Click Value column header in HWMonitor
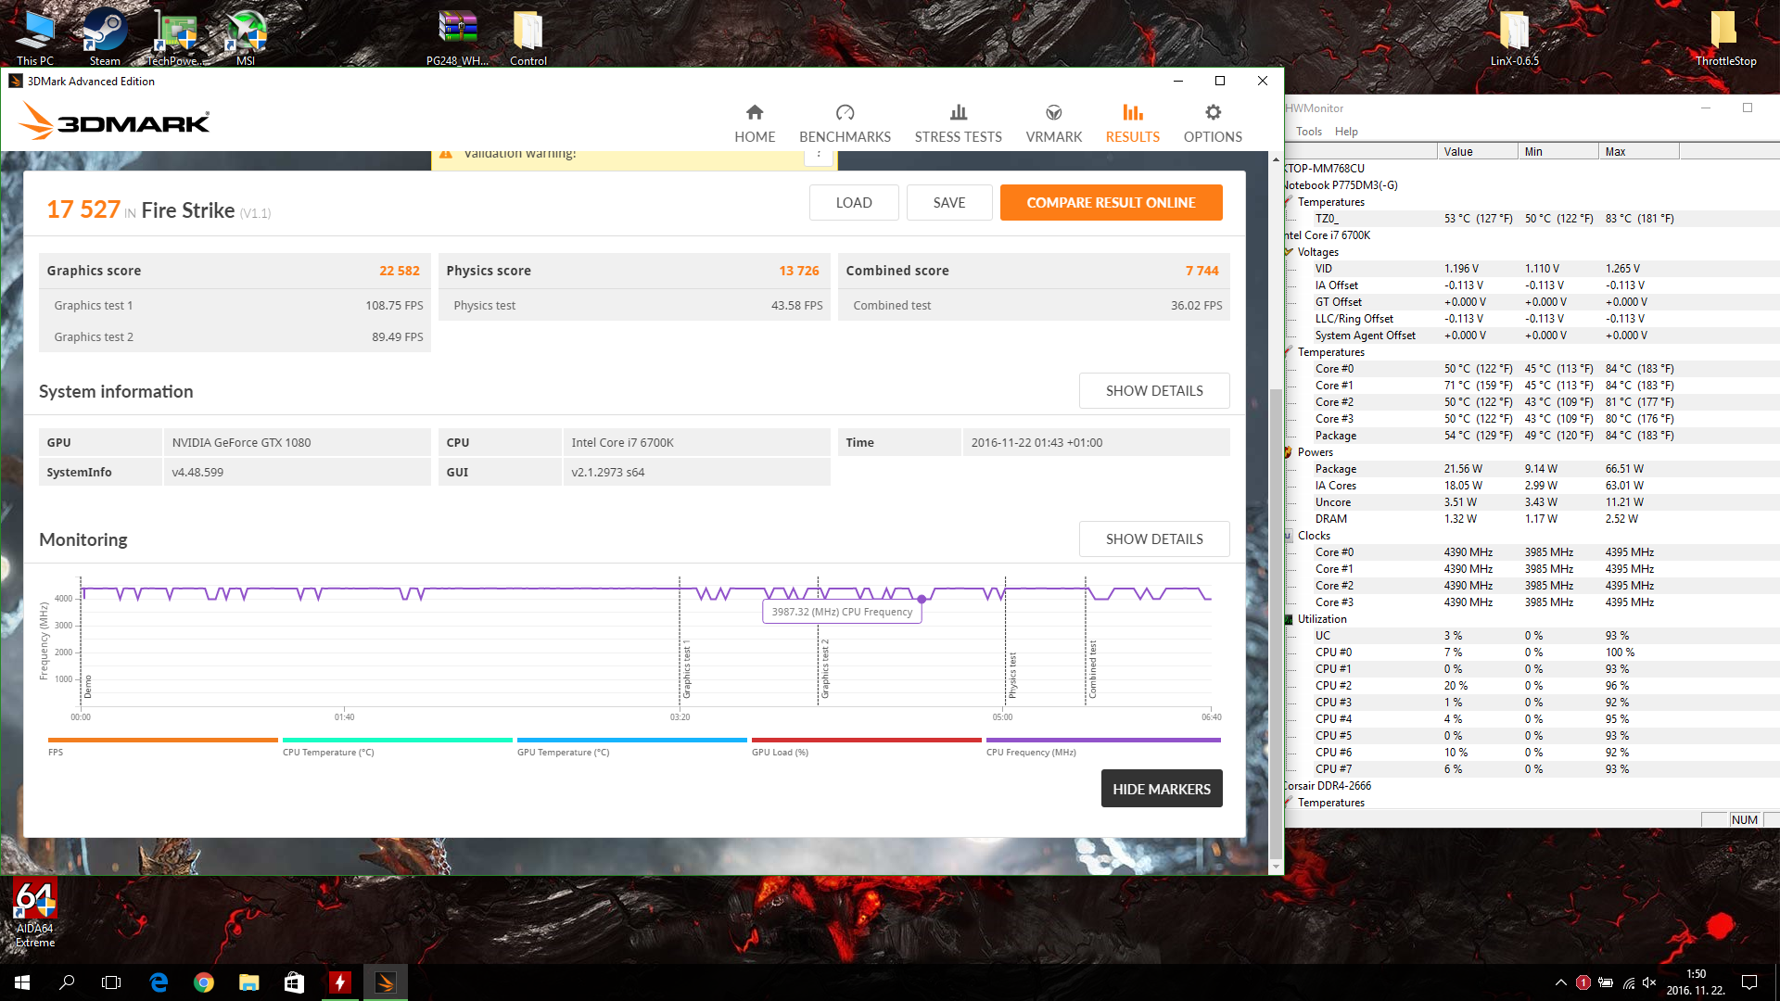 click(1478, 151)
